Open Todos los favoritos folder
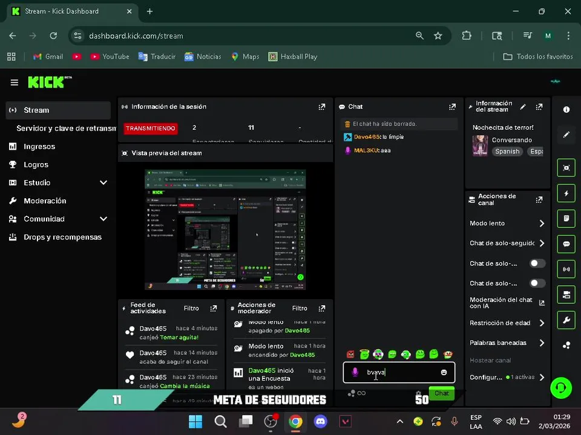The image size is (581, 435). coord(537,57)
